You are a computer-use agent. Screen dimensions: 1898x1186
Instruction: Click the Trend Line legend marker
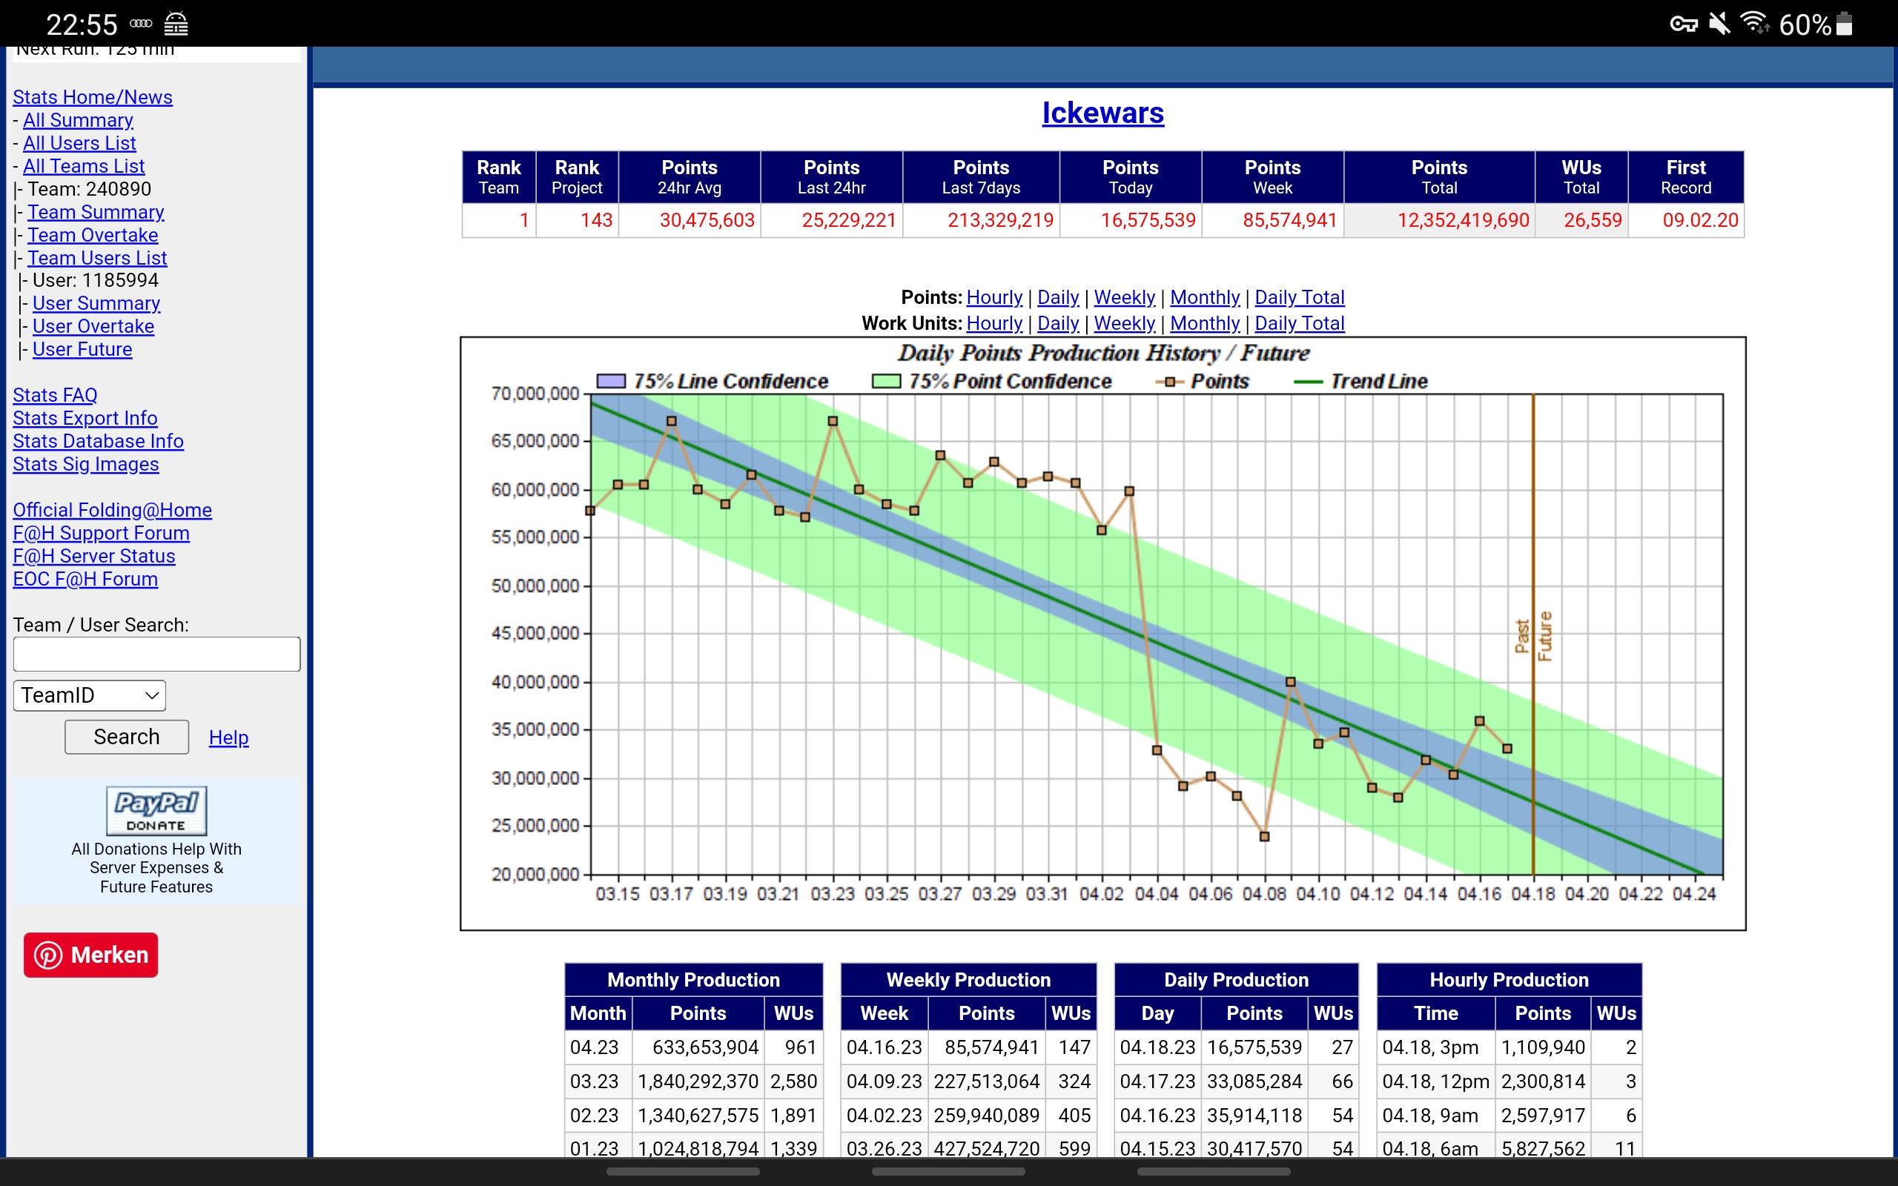click(x=1307, y=382)
